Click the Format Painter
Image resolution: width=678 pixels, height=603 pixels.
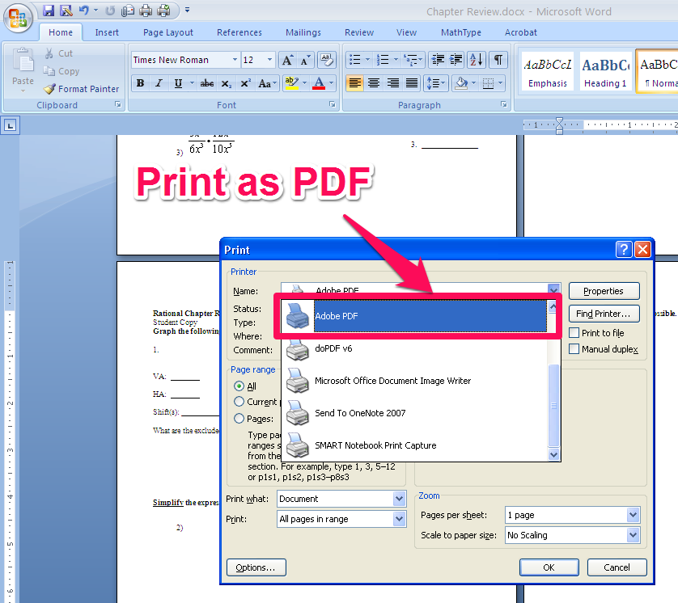[81, 89]
